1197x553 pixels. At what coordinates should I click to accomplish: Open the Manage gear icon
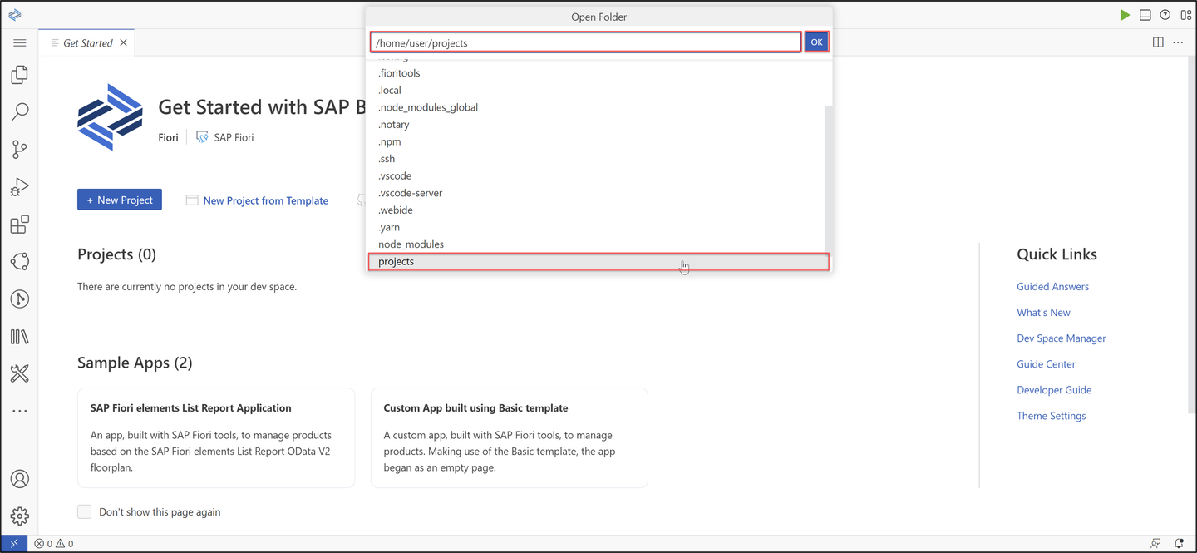click(20, 516)
